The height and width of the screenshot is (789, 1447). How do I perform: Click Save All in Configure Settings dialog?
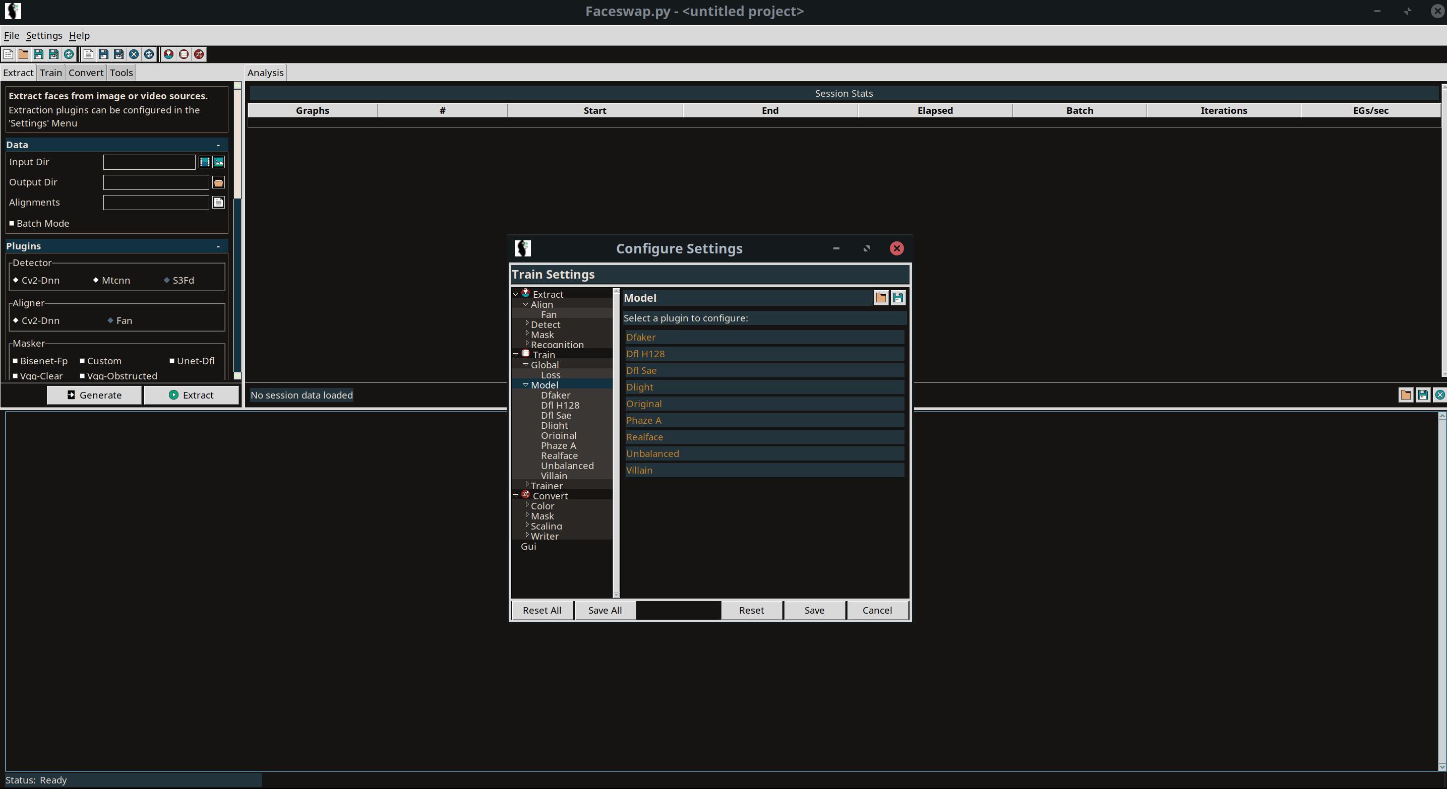[x=605, y=609]
